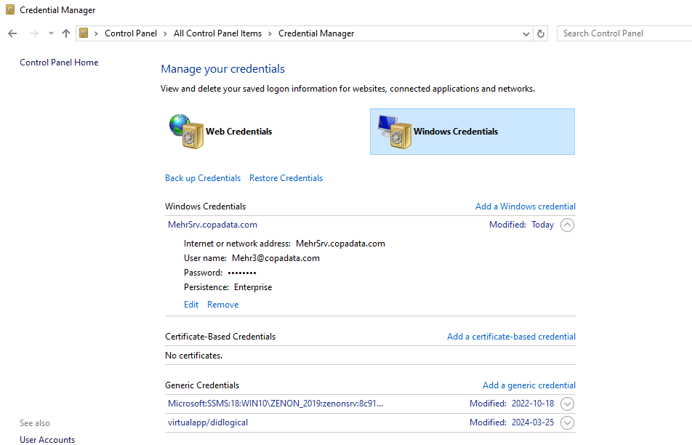Click Back up Credentials link
This screenshot has height=445, width=692.
(x=202, y=178)
